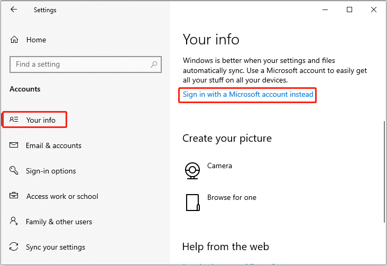Screen dimensions: 387x266
Task: Click the Home house icon
Action: (14, 40)
